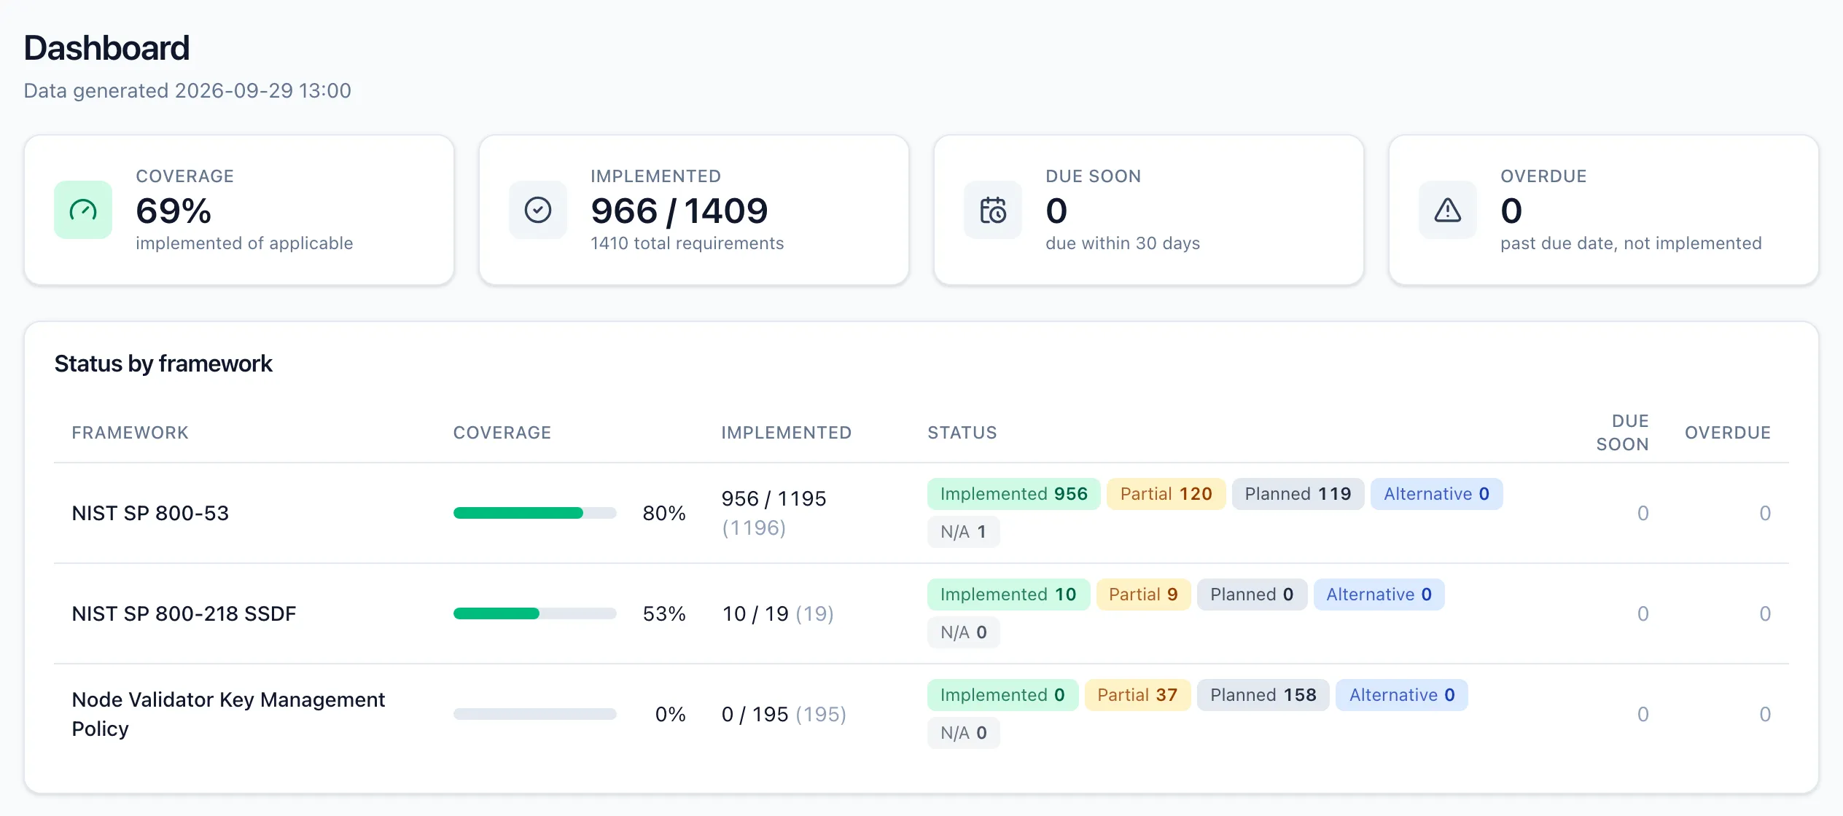Click the Data generated timestamp text
Viewport: 1843px width, 816px height.
tap(187, 90)
